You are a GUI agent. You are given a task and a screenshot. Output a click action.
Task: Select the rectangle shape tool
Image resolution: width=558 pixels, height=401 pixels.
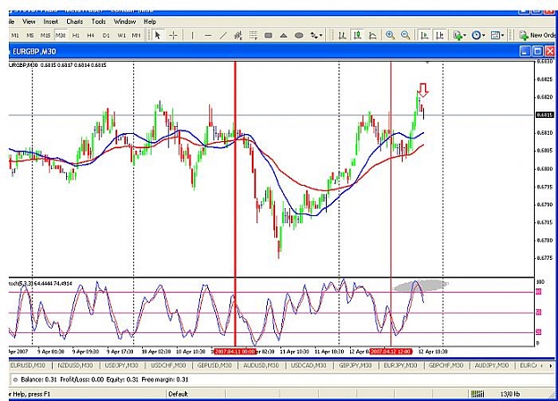coord(269,35)
